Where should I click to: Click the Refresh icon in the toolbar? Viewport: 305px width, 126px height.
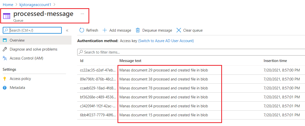82,30
